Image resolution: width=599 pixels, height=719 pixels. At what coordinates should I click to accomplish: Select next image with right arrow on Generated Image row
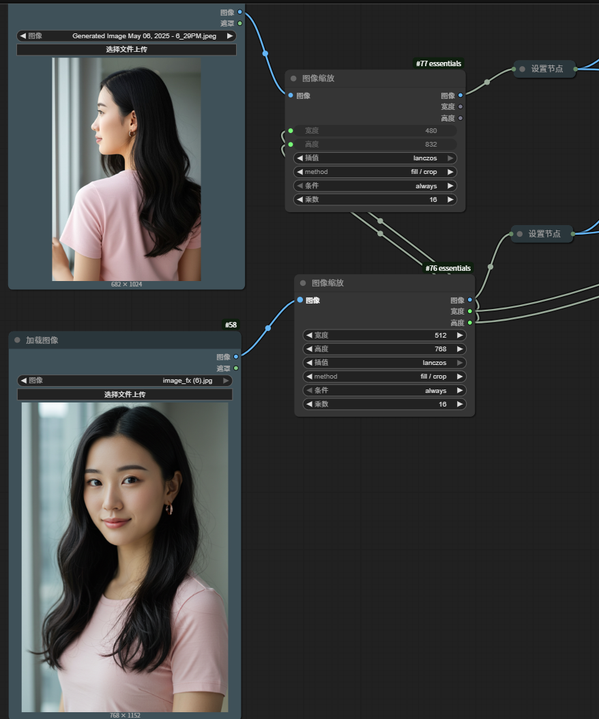(x=230, y=35)
